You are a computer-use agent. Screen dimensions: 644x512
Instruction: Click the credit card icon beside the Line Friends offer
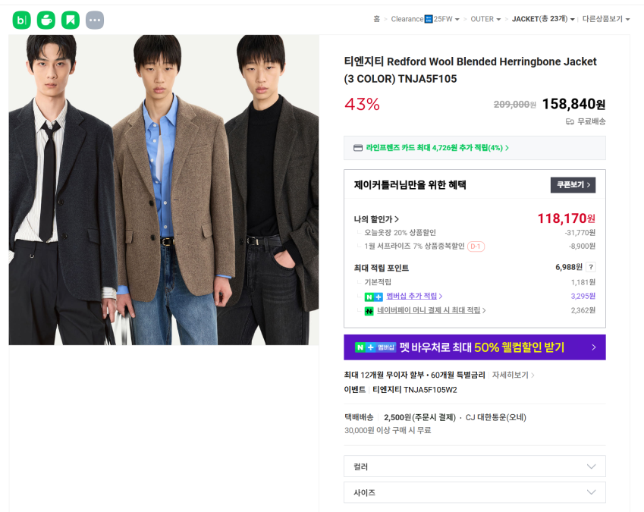point(358,148)
